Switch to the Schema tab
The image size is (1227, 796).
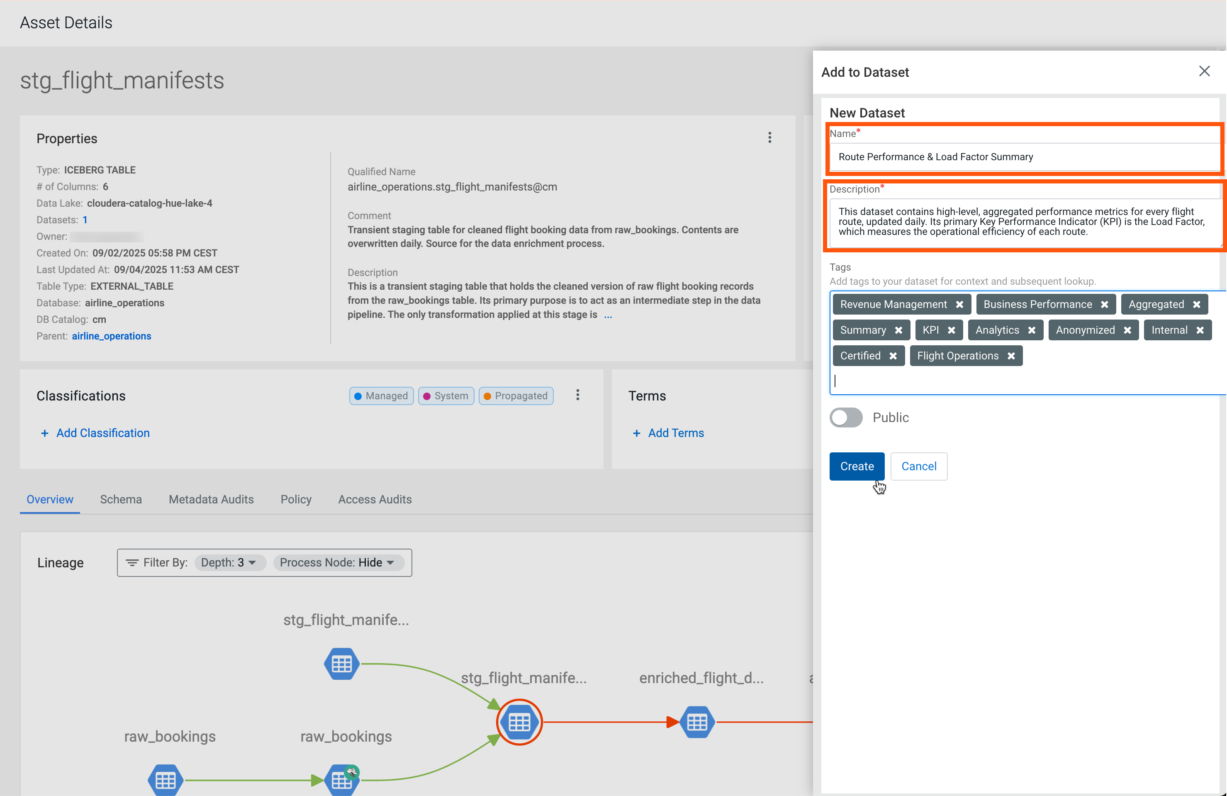(x=121, y=499)
